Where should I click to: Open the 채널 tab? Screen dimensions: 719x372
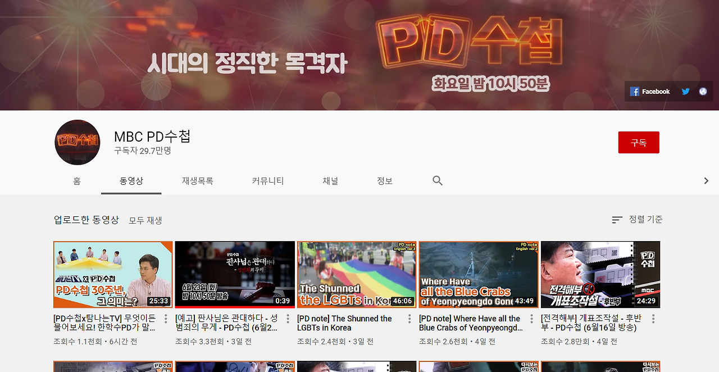click(x=330, y=181)
